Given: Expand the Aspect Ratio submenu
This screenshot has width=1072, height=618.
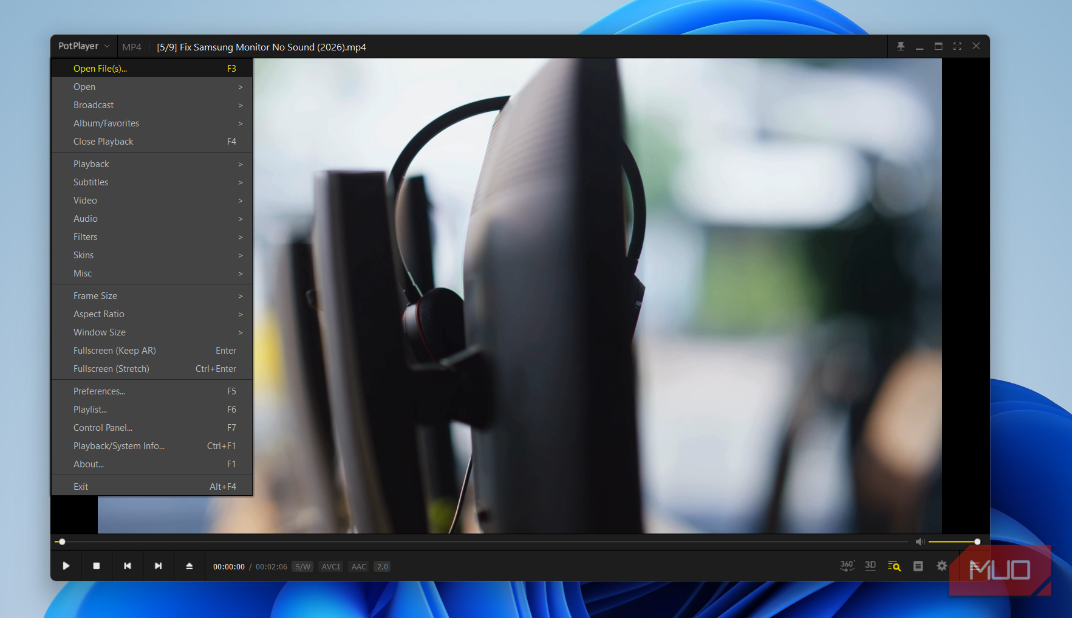Looking at the screenshot, I should click(x=152, y=314).
